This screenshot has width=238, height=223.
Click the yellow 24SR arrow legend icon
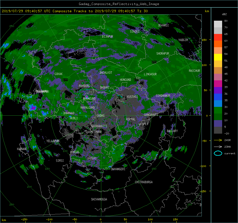coord(218,140)
